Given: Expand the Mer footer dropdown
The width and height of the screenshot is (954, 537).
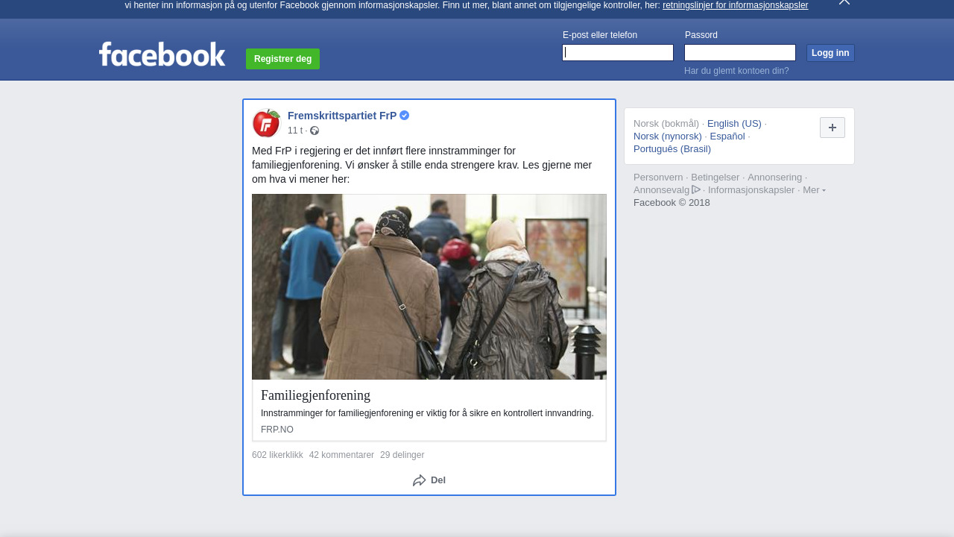Looking at the screenshot, I should [814, 190].
